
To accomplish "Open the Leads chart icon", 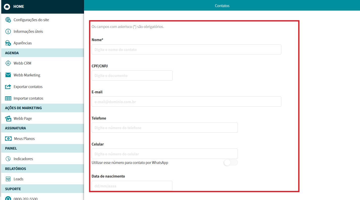I will point(8,179).
